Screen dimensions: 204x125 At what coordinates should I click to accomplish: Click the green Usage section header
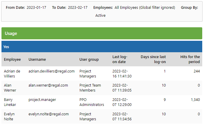pos(102,33)
